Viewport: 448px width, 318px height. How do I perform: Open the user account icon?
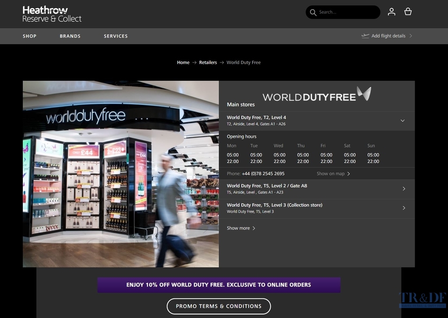click(392, 12)
